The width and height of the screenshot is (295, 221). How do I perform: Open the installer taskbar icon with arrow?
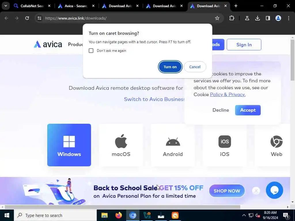tap(161, 215)
